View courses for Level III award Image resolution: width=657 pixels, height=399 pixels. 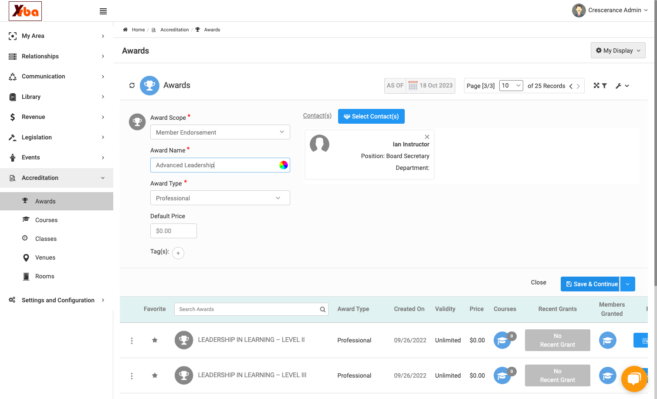pos(502,375)
